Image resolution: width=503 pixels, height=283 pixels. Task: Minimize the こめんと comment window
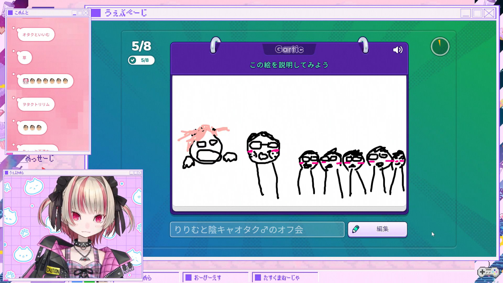pos(74,13)
